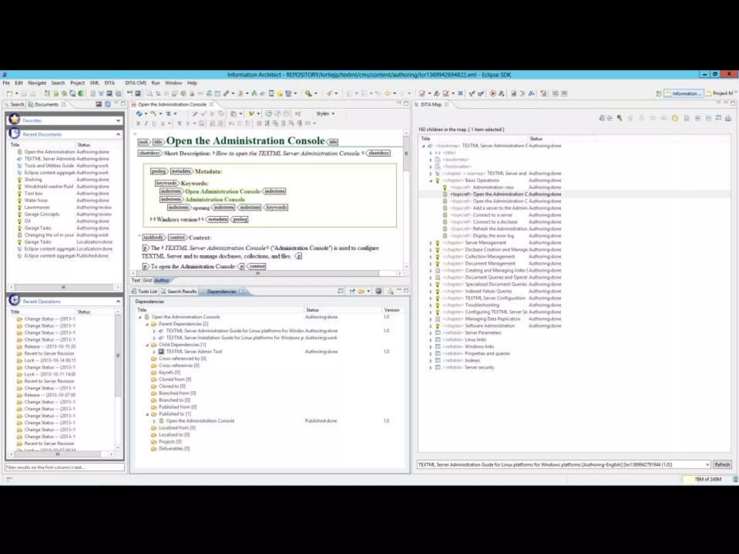The height and width of the screenshot is (554, 739).
Task: Toggle Underline formatting in editor toolbar
Action: (154, 123)
